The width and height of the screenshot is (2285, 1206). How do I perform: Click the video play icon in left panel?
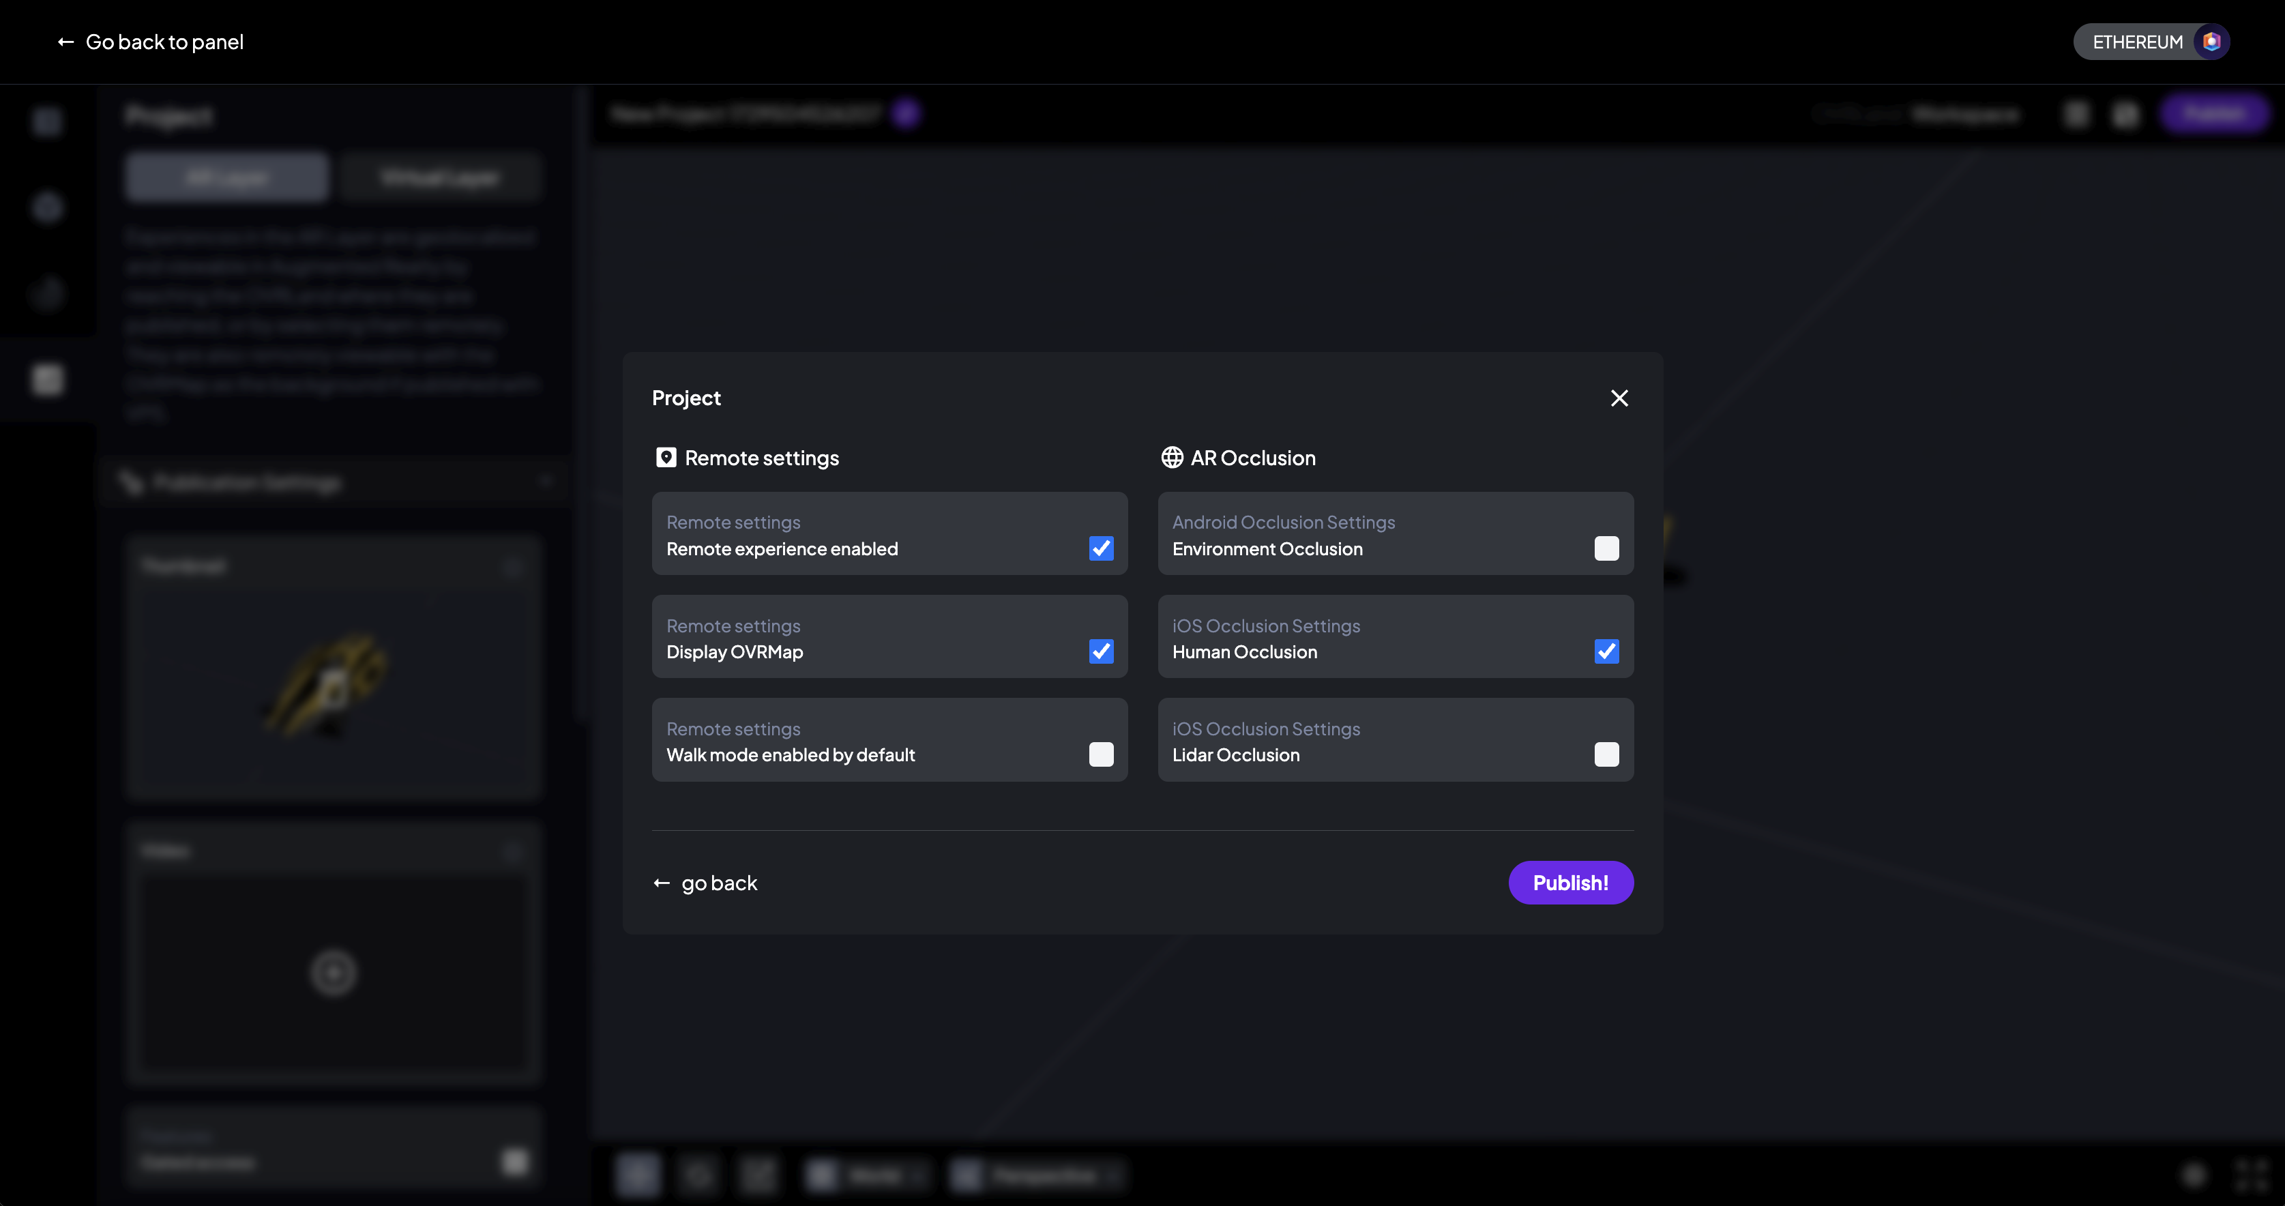pyautogui.click(x=334, y=973)
